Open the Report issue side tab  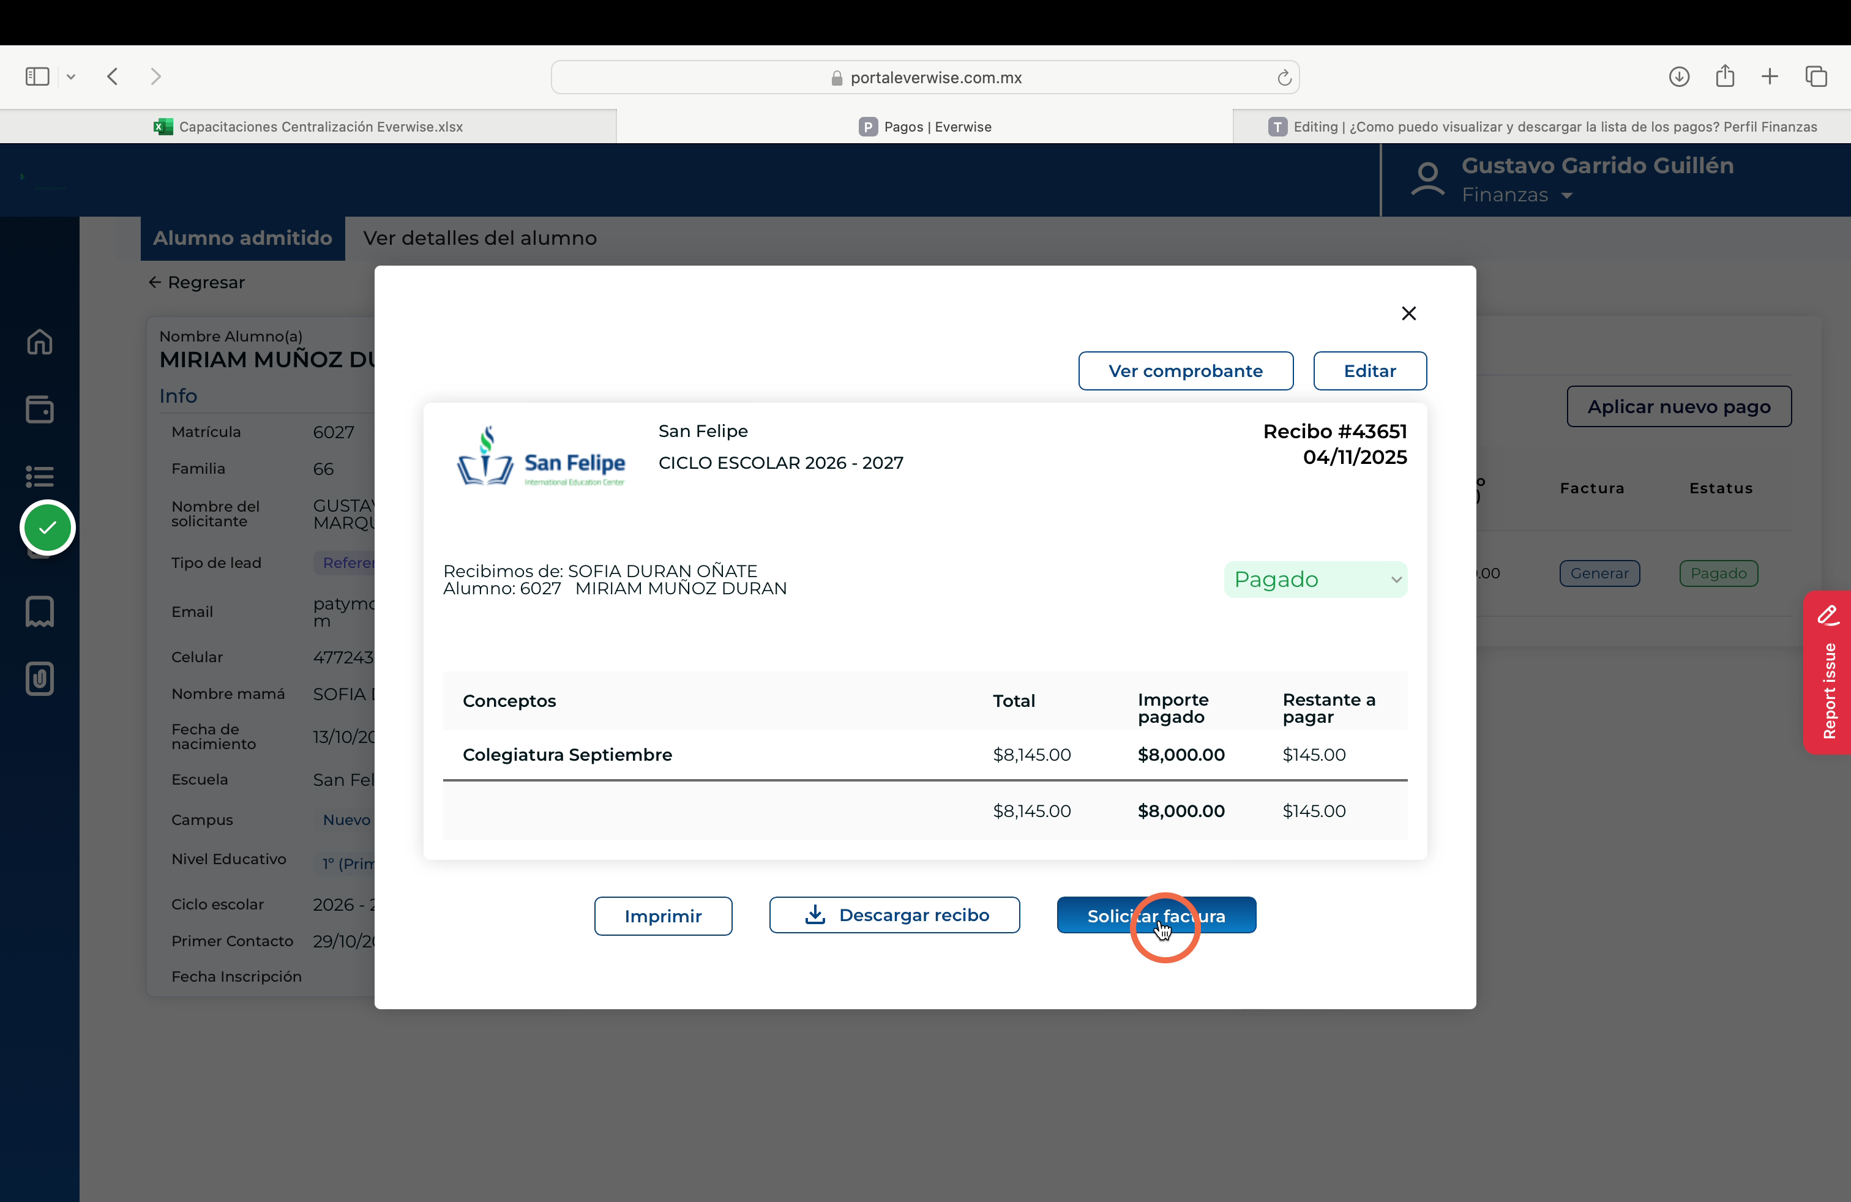[x=1828, y=673]
